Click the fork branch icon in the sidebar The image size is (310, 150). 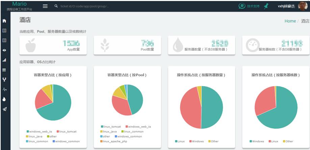point(4,80)
